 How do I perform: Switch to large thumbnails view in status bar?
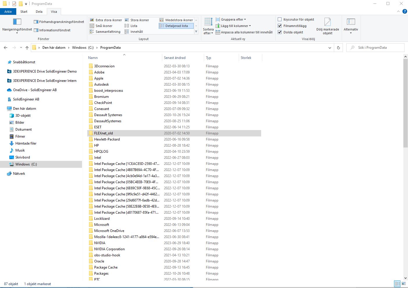coord(404,284)
